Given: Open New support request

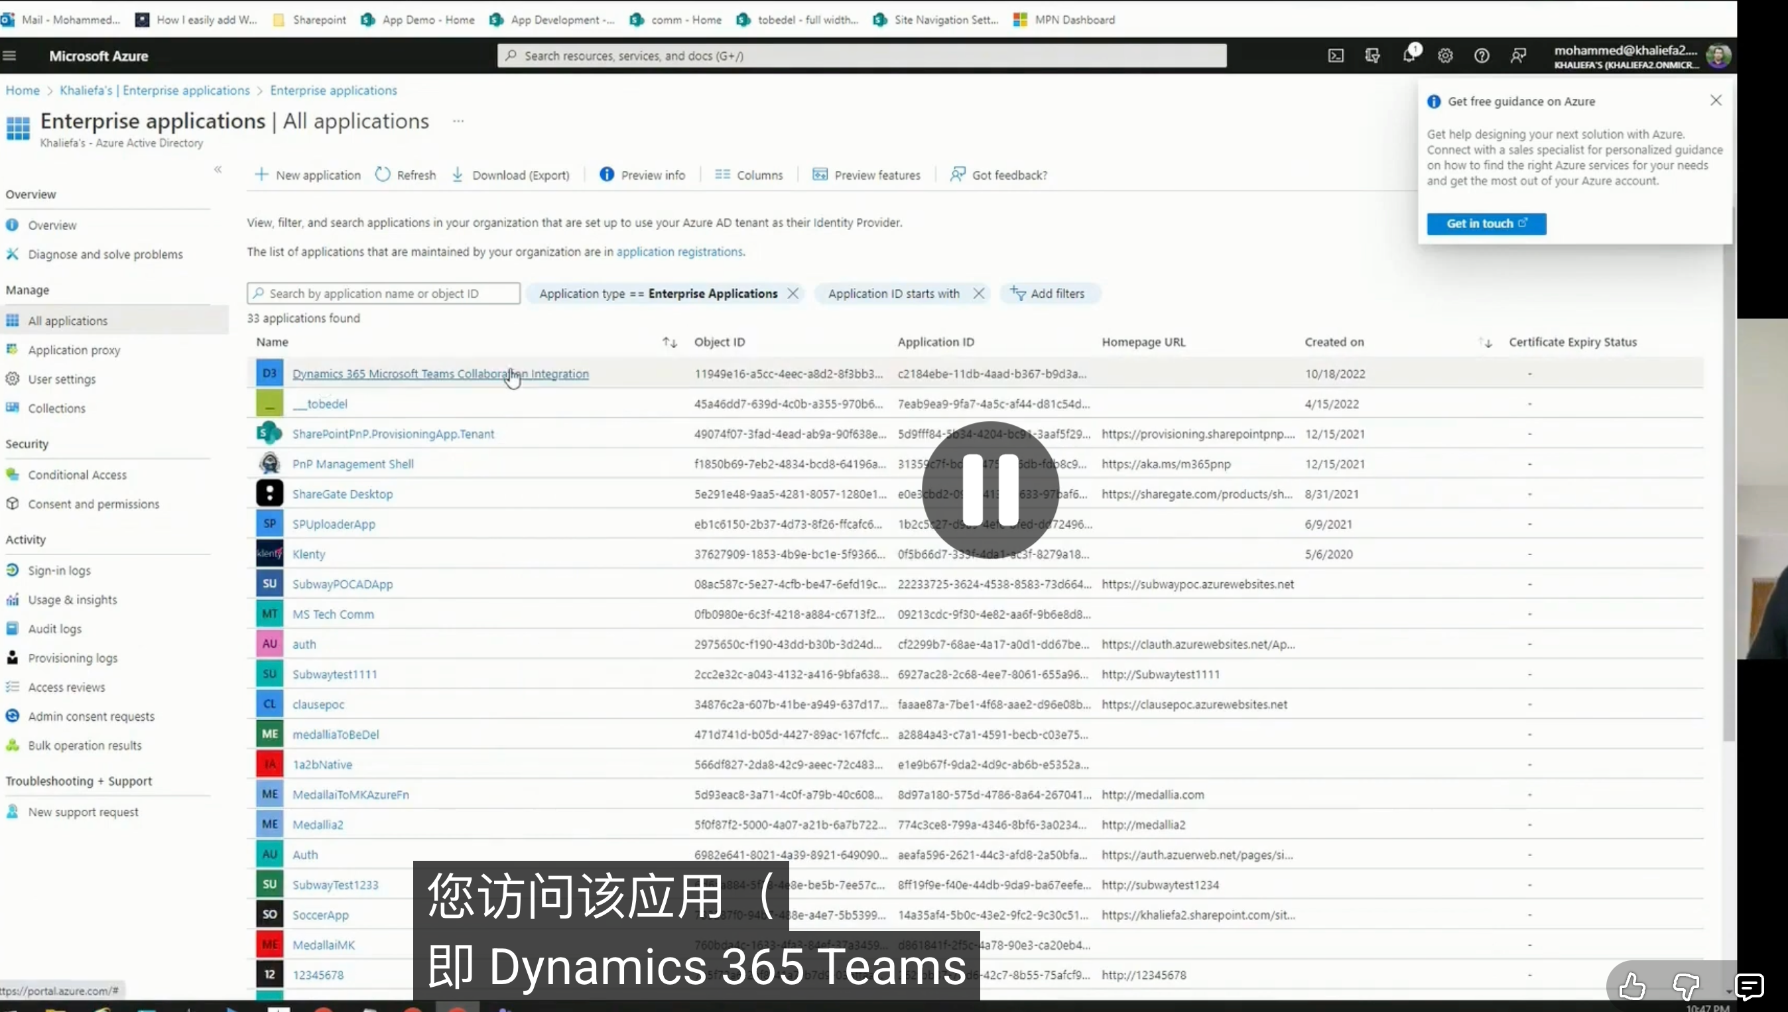Looking at the screenshot, I should tap(83, 812).
